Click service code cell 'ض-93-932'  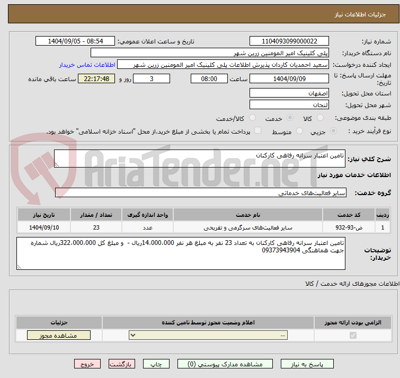[349, 227]
